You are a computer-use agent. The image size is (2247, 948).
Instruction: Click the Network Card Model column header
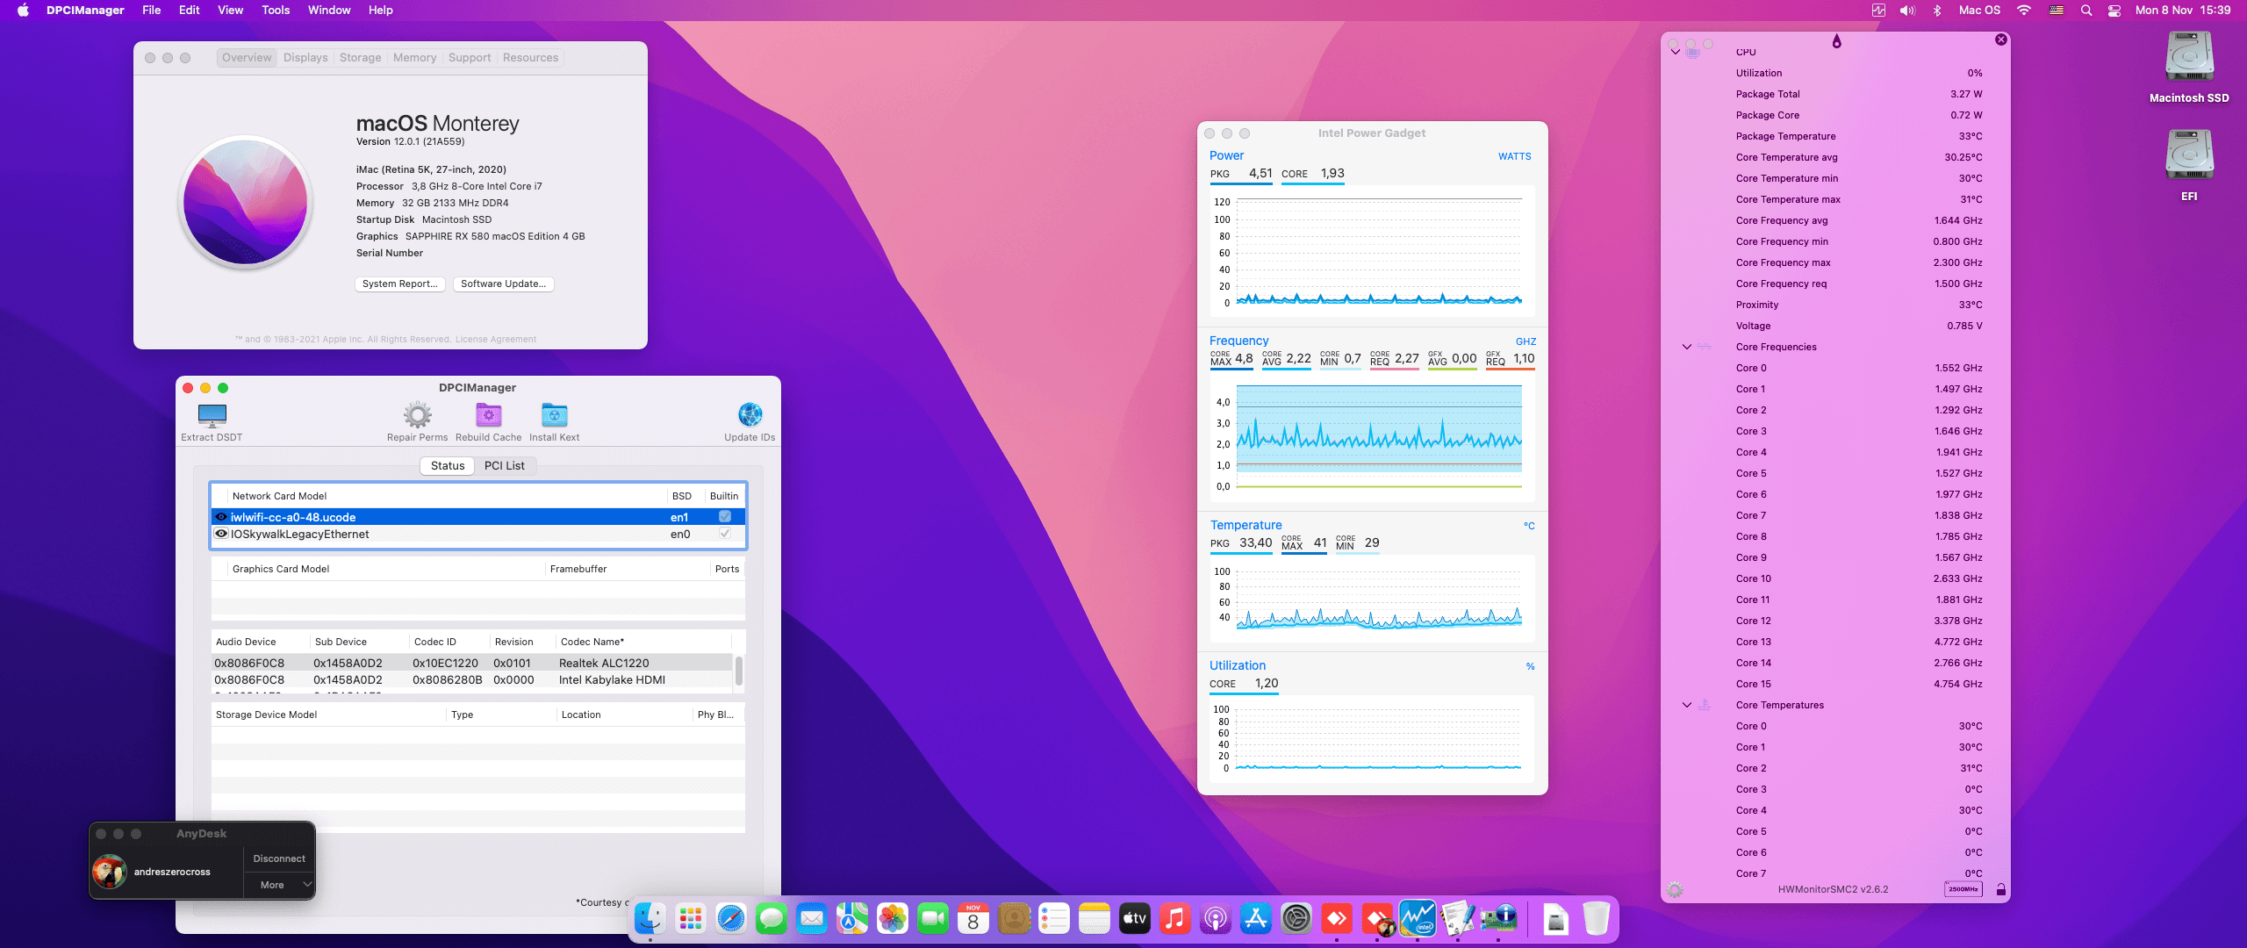pyautogui.click(x=447, y=496)
